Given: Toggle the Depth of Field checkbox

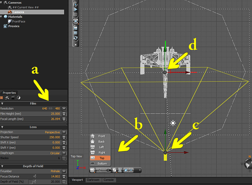Looking at the screenshot, I should (x=31, y=182).
